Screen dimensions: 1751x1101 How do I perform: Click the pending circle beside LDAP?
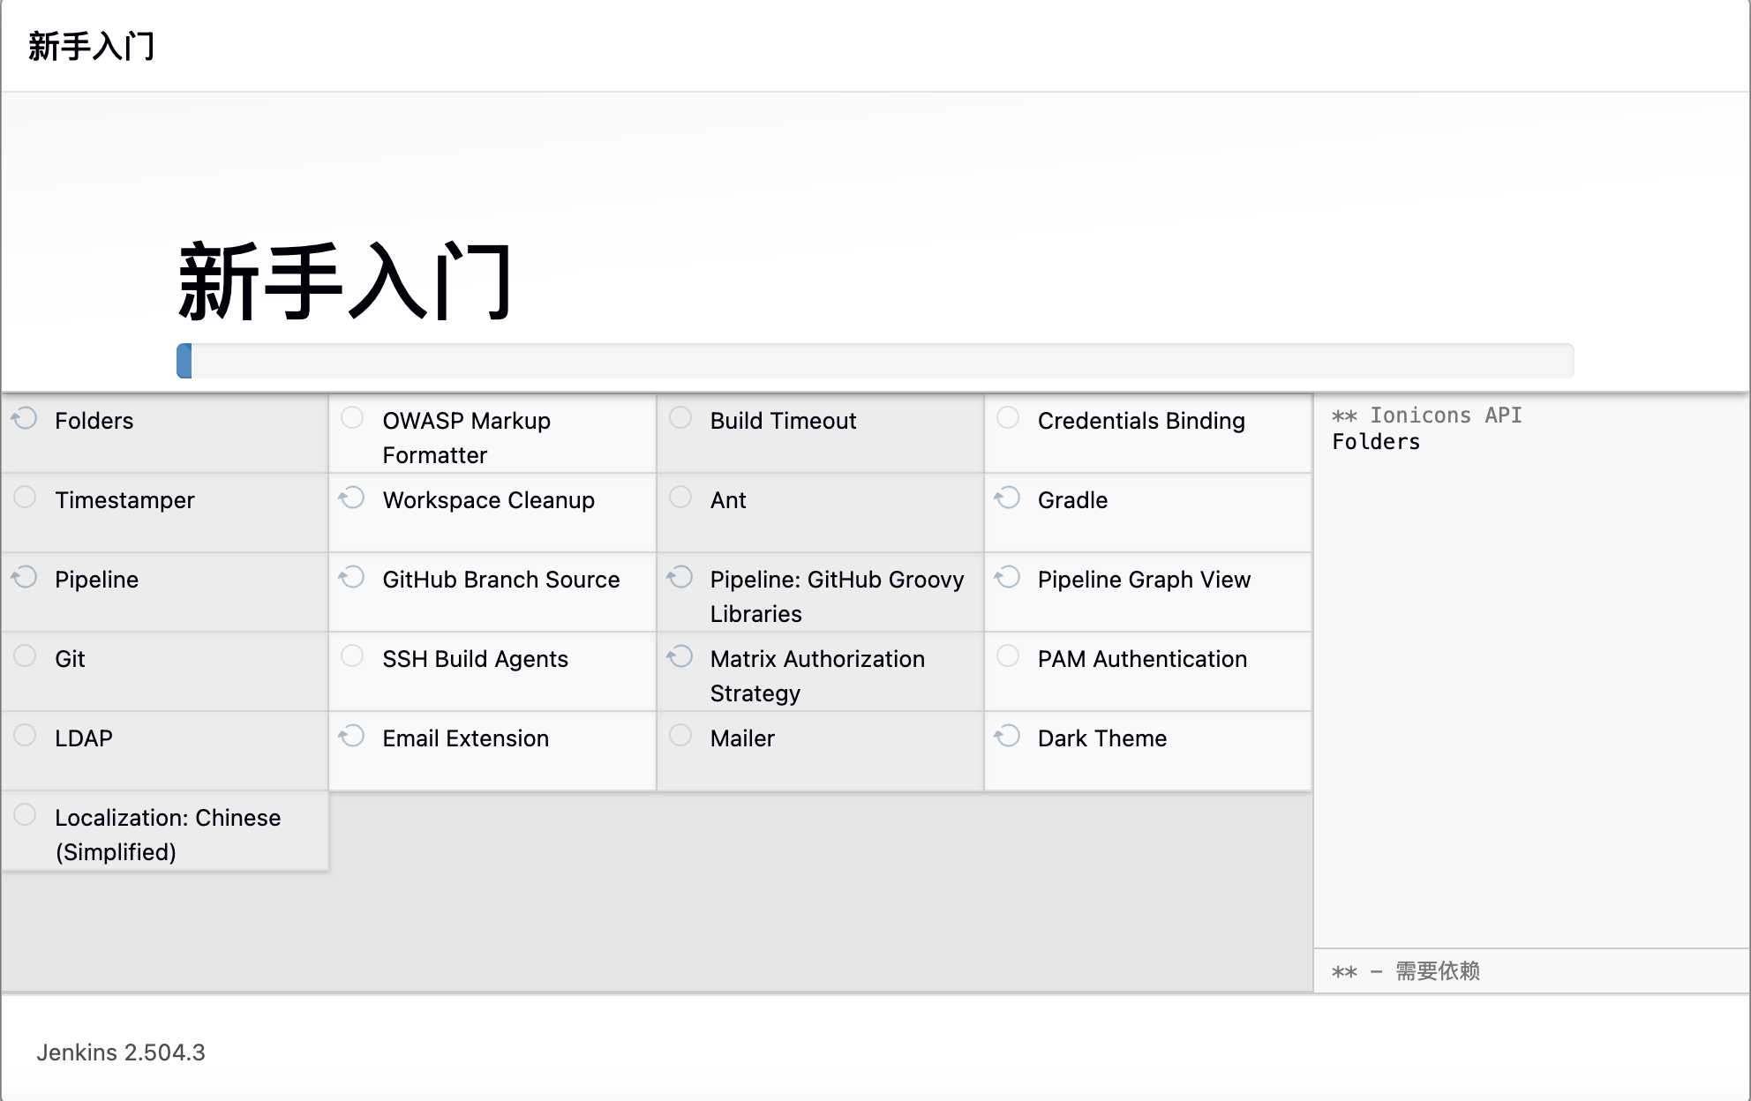click(x=25, y=735)
